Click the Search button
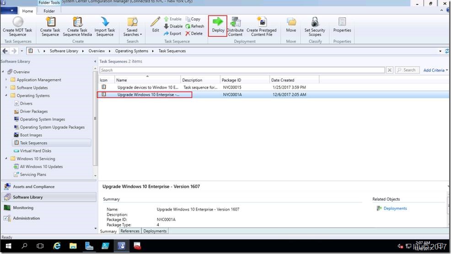 pos(407,70)
